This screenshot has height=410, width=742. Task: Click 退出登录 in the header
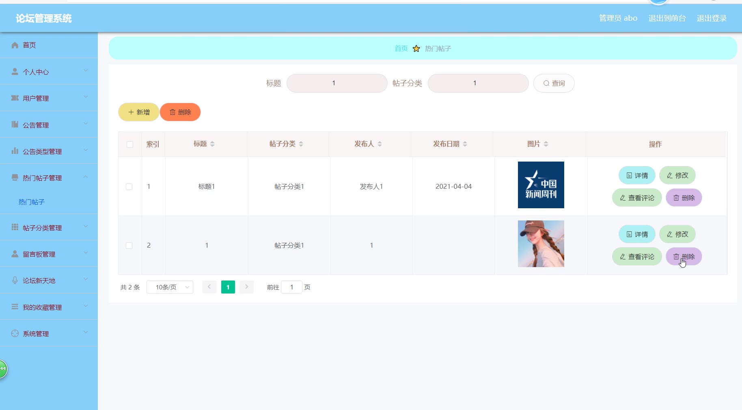712,18
